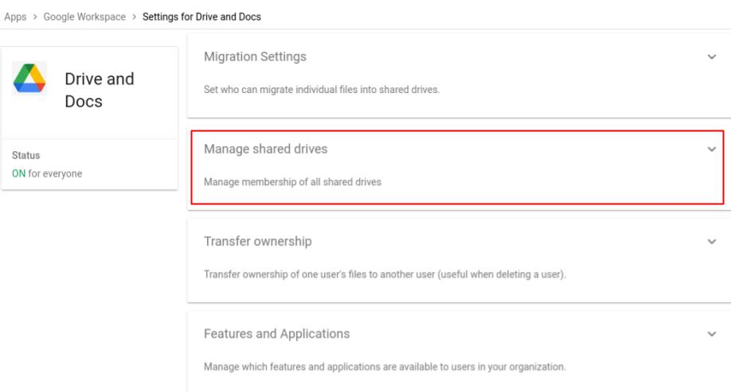Click the transfer ownership description text

point(385,274)
